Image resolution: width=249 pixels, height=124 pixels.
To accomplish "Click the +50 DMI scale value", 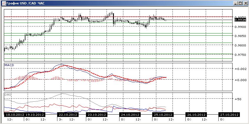I will (238, 99).
